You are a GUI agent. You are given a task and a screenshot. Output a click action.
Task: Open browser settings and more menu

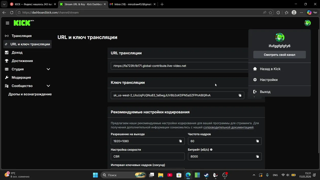pos(301,12)
